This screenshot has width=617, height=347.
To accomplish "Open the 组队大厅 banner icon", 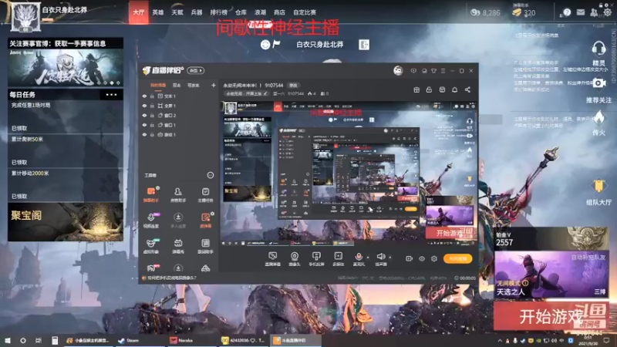I will (x=598, y=186).
